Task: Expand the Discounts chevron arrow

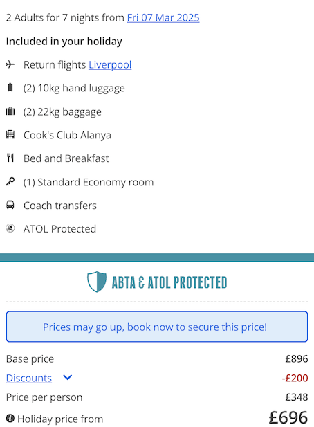Action: tap(68, 377)
